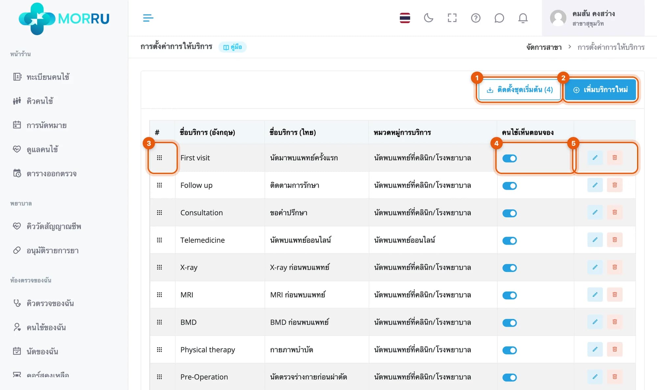Open ทะเบียนคนไข้ in the sidebar
Viewport: 657px width, 390px height.
41,77
